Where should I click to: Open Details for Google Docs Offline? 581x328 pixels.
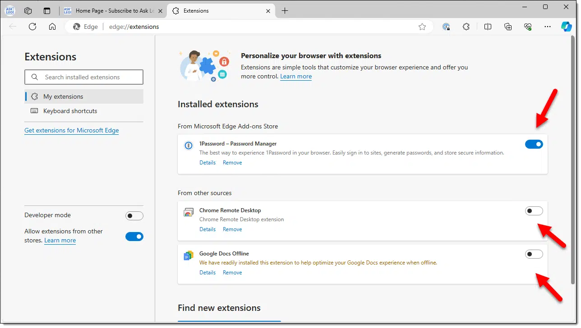[x=207, y=273]
